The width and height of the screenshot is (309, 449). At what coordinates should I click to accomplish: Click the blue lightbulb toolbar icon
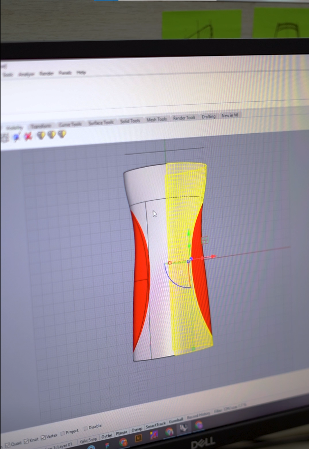[16, 137]
